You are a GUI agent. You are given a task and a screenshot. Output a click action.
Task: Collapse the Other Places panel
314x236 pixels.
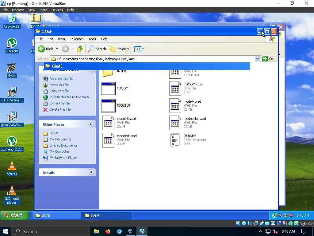point(91,124)
